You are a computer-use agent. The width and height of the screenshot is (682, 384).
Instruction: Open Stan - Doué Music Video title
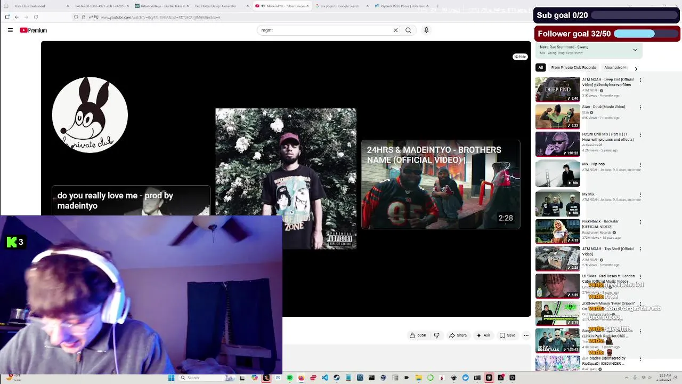tap(604, 107)
